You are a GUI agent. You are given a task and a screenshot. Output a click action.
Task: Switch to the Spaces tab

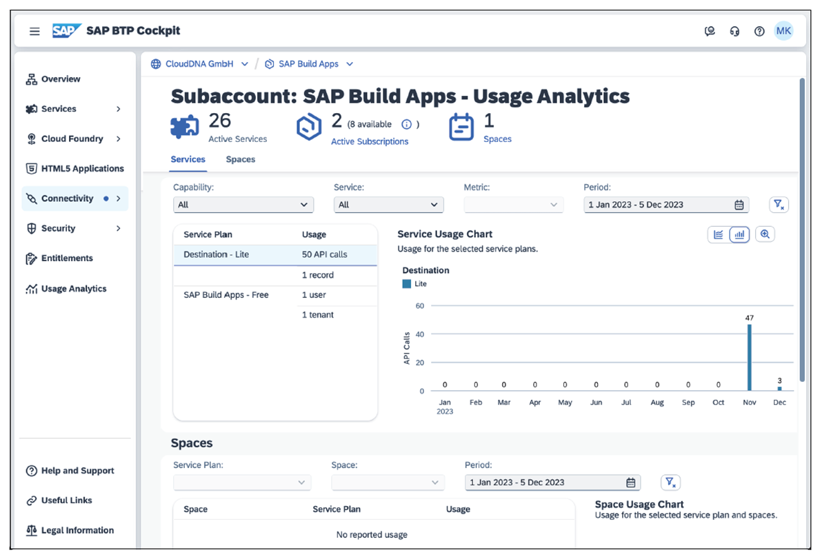(x=240, y=159)
